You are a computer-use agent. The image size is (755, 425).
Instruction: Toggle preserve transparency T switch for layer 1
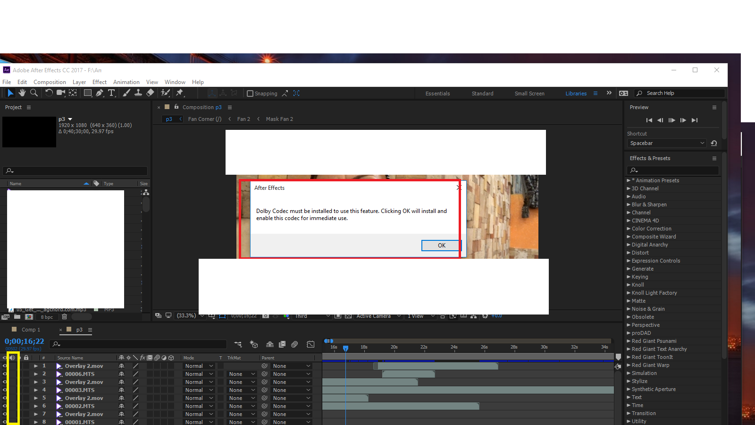point(220,366)
